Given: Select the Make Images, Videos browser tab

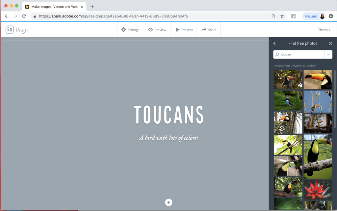Looking at the screenshot, I should (x=53, y=7).
